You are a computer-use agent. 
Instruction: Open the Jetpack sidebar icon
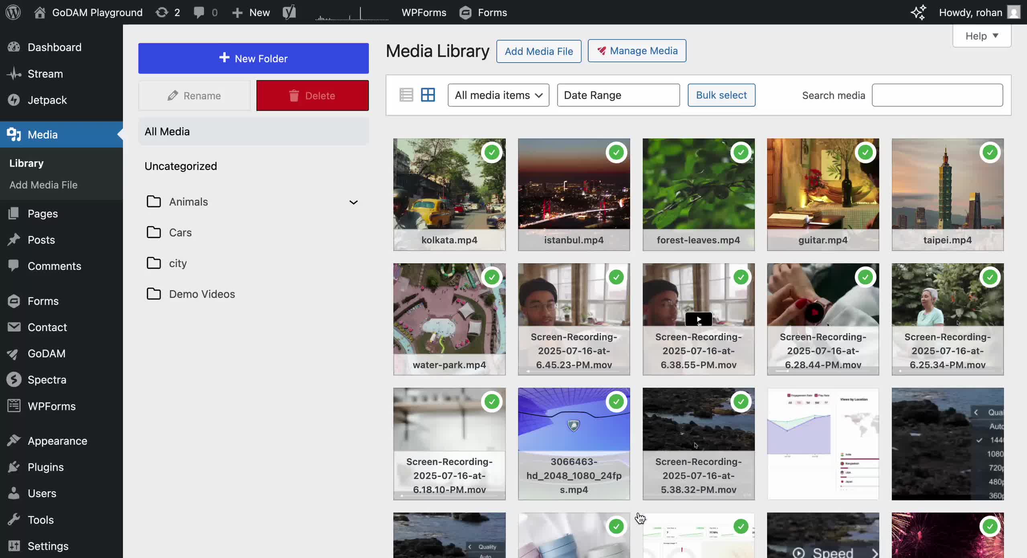[x=14, y=100]
